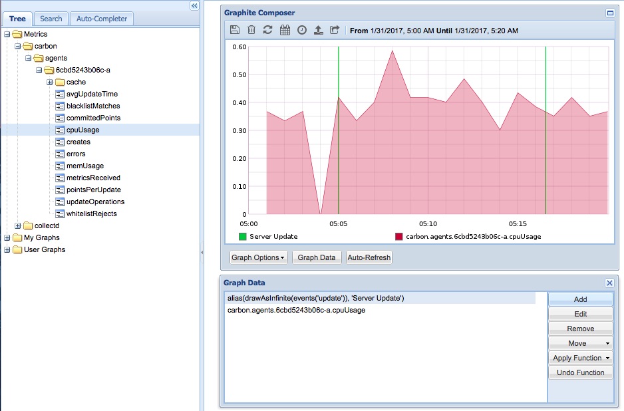
Task: Collapse the left panel with the double chevron
Action: click(194, 5)
